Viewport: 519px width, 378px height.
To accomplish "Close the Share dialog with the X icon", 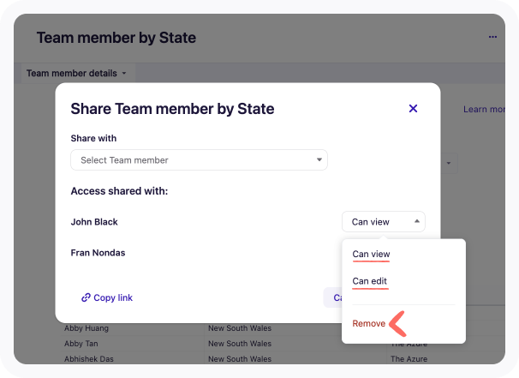I will click(413, 108).
